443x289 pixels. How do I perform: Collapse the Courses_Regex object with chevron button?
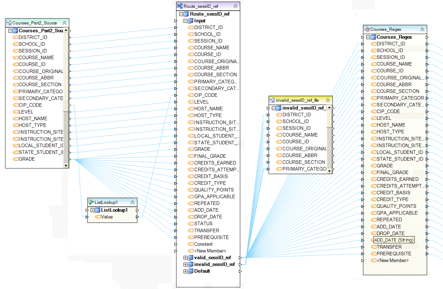[422, 30]
